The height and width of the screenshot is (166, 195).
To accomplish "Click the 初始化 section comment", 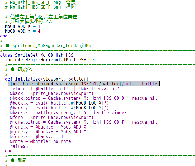I will click(x=19, y=69).
